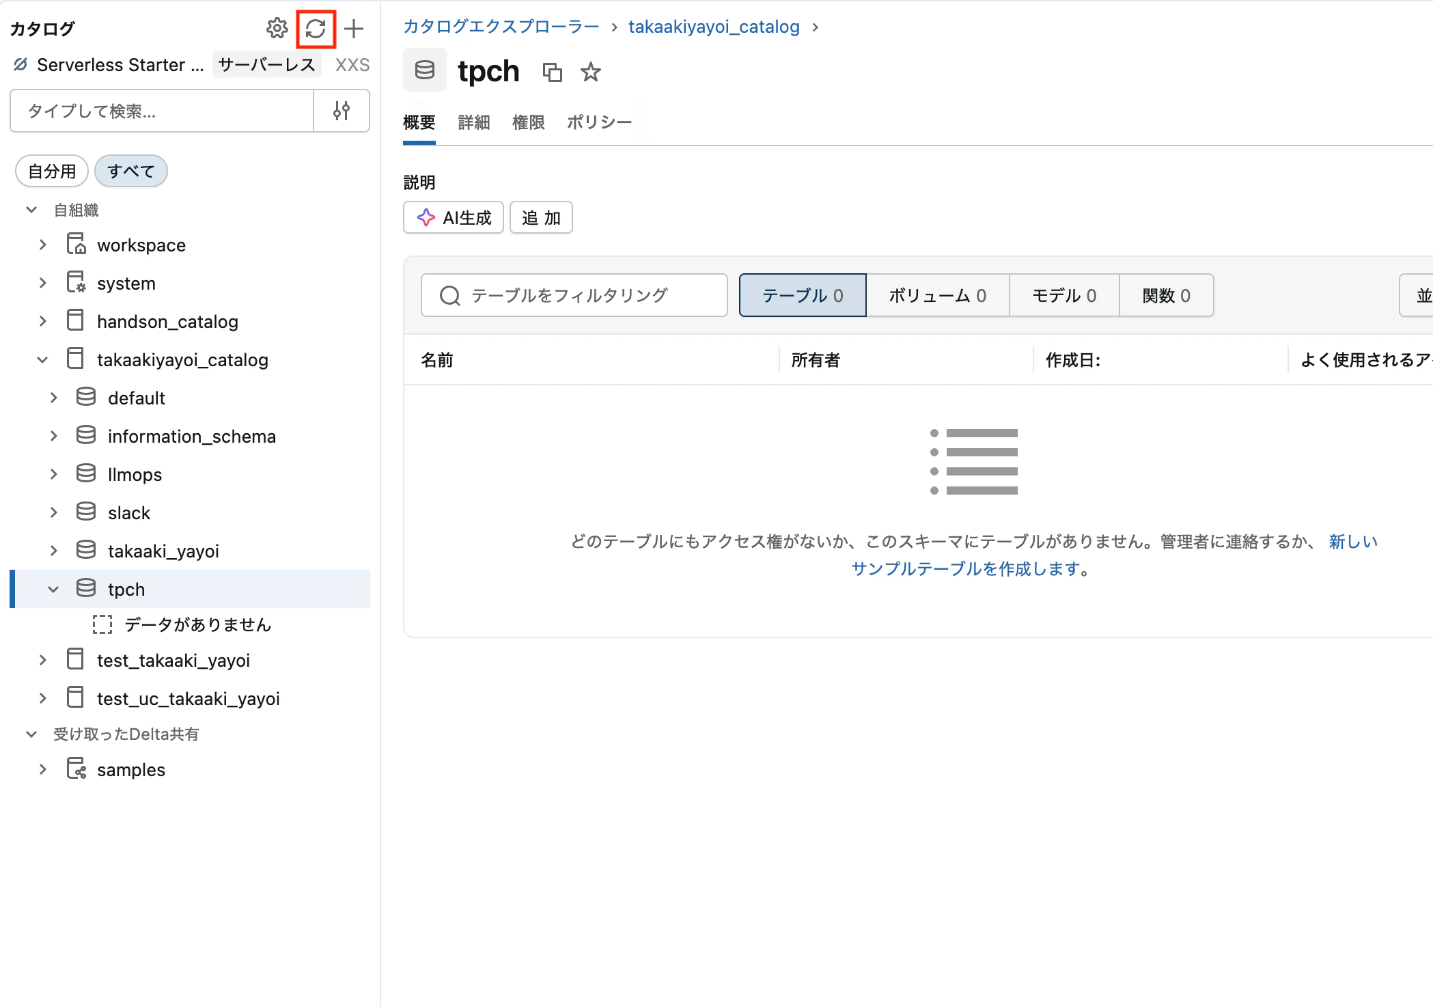The image size is (1433, 1007).
Task: Select the テーブル 0 tab
Action: (803, 295)
